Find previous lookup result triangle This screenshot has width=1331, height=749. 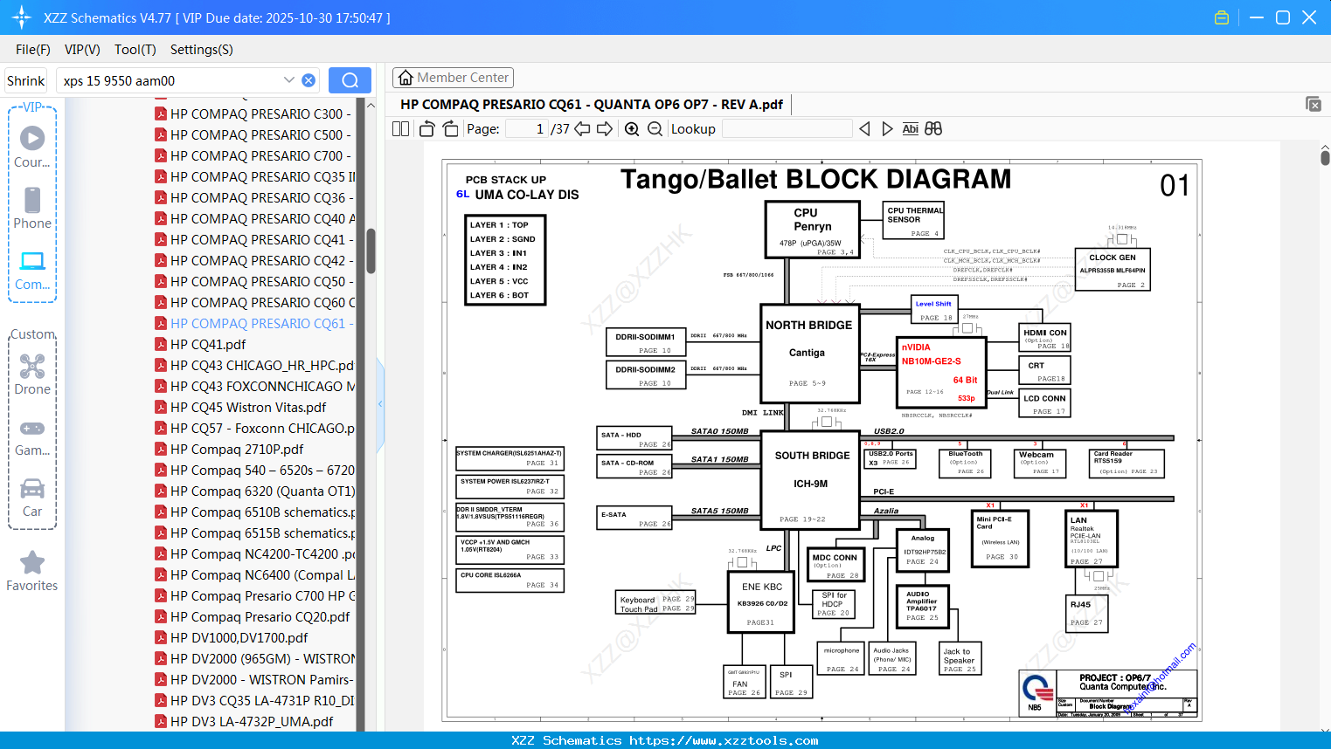click(864, 128)
